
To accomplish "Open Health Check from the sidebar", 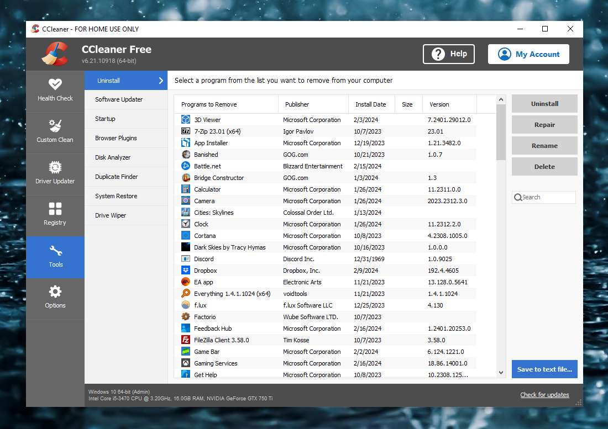I will 55,91.
